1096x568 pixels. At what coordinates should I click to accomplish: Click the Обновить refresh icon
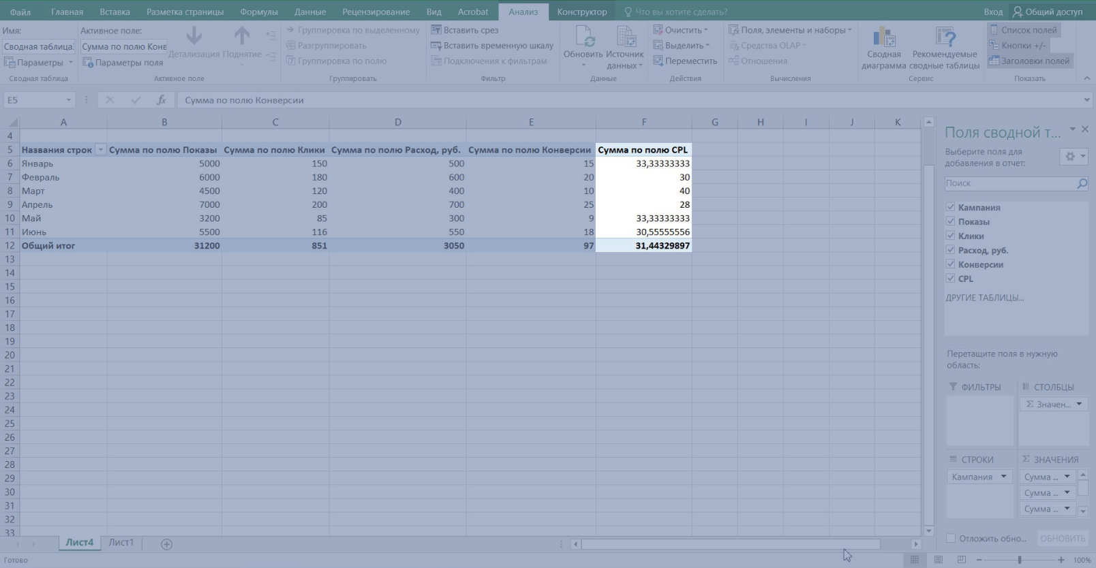[584, 37]
